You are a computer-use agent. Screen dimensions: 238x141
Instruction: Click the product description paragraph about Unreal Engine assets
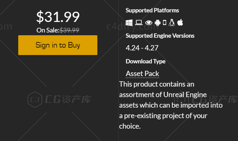click(x=171, y=105)
